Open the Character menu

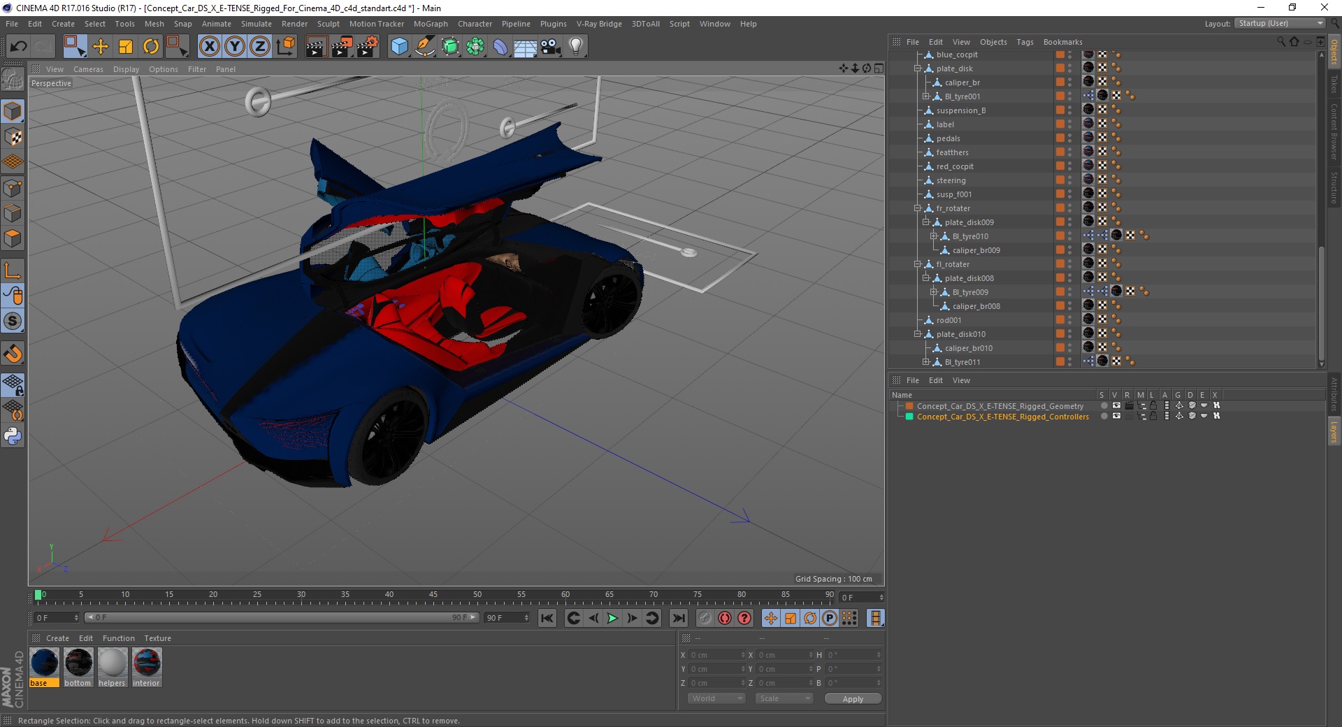pyautogui.click(x=475, y=24)
